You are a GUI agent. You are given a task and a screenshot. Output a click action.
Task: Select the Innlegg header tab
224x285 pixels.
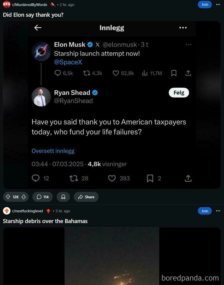point(112,28)
